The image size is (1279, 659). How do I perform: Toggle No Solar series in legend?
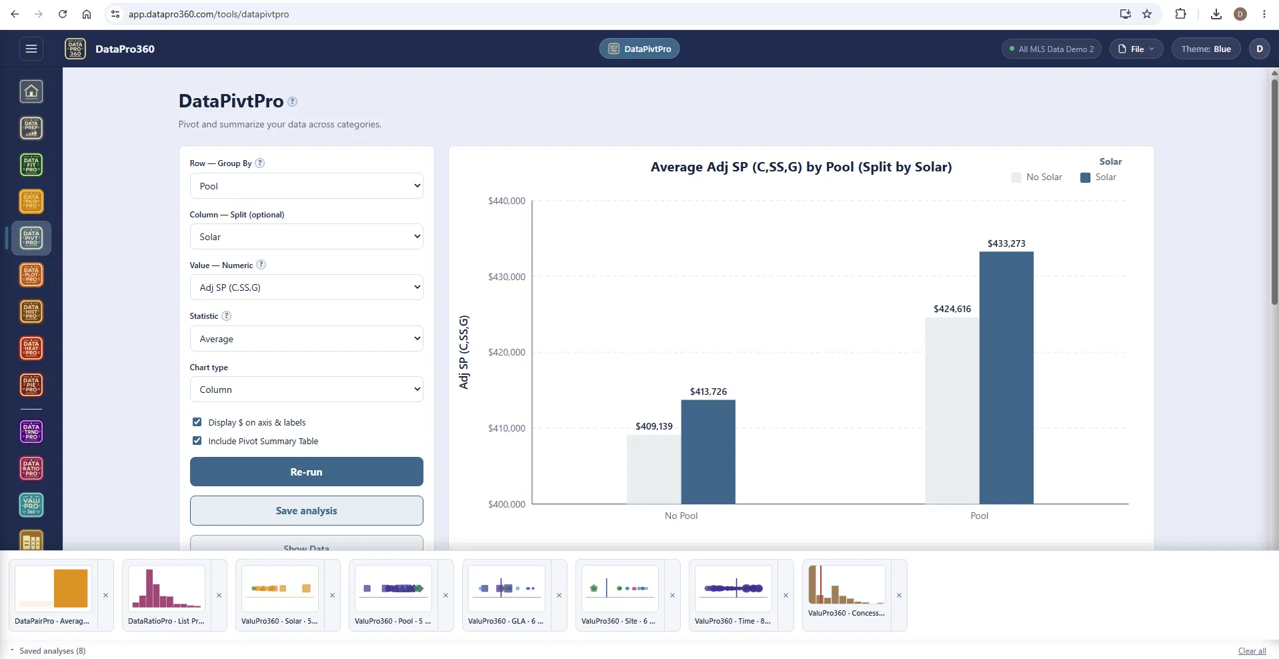coord(1037,177)
